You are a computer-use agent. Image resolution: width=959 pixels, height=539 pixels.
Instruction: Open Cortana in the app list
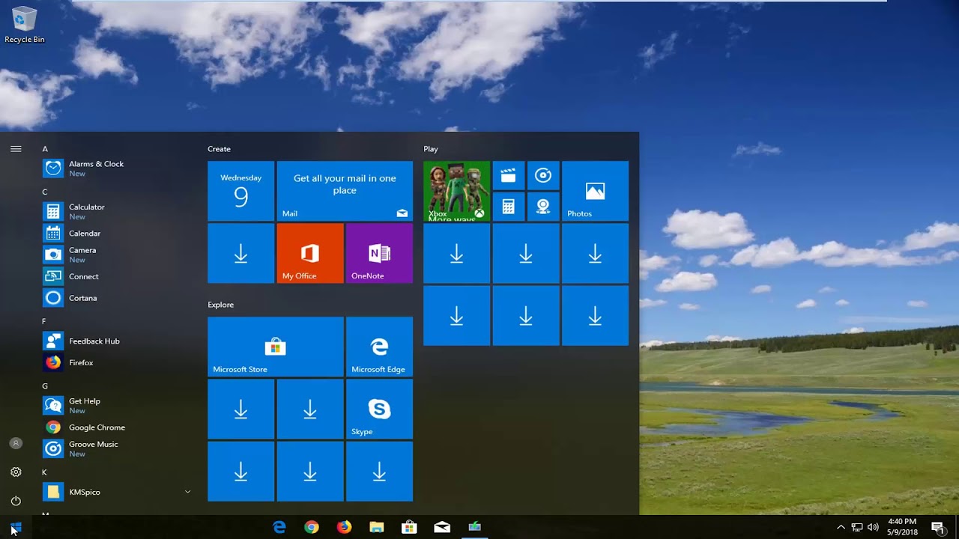[x=116, y=298]
